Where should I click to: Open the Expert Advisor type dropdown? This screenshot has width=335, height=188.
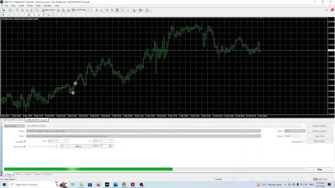tap(15, 126)
